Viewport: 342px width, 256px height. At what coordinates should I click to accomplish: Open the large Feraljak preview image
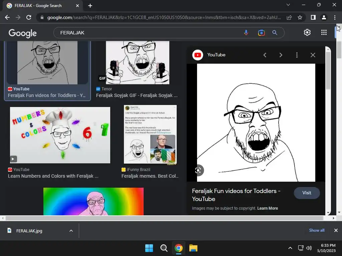click(x=256, y=123)
